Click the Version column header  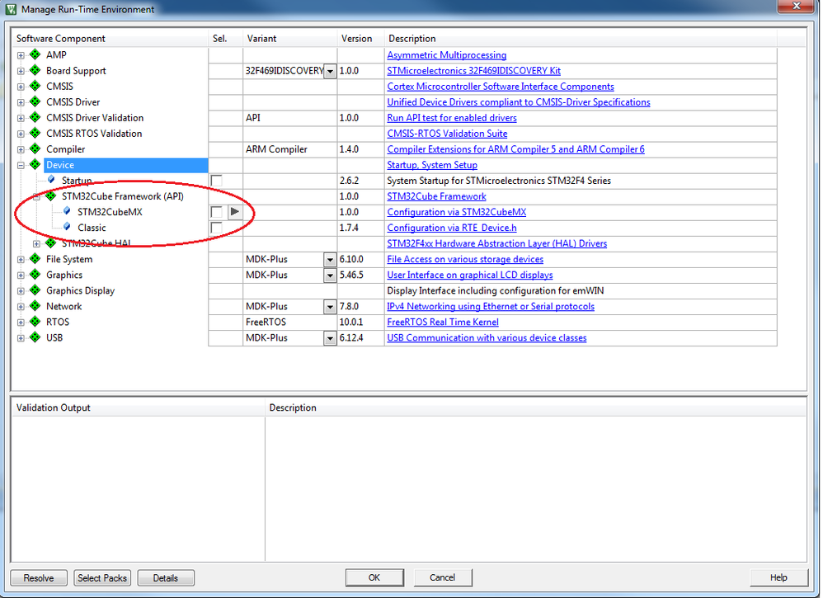361,38
